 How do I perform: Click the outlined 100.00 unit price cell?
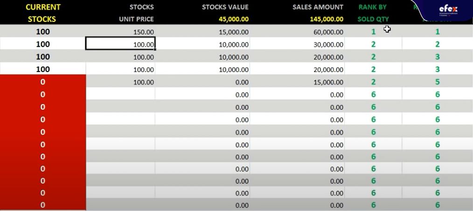(120, 44)
